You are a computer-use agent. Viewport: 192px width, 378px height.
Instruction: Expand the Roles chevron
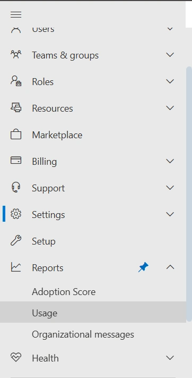(x=170, y=81)
